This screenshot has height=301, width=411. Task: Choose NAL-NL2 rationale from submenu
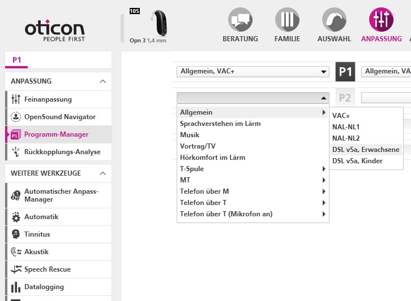[x=366, y=138]
